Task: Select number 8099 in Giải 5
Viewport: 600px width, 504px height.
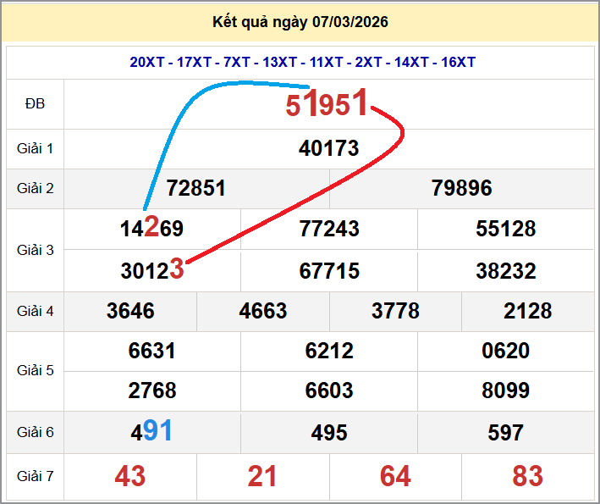Action: (505, 390)
